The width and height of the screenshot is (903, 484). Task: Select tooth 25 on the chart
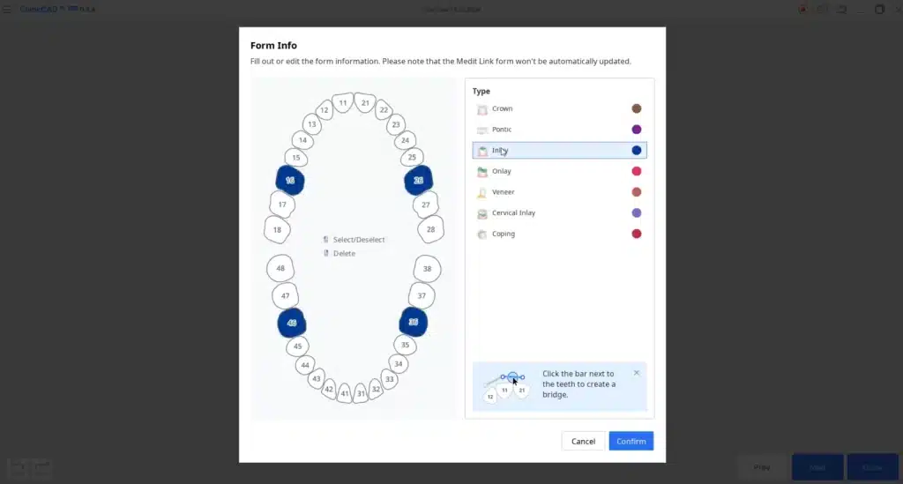tap(412, 157)
